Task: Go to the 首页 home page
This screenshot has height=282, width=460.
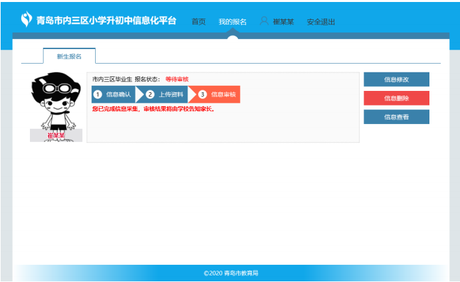Action: (198, 22)
